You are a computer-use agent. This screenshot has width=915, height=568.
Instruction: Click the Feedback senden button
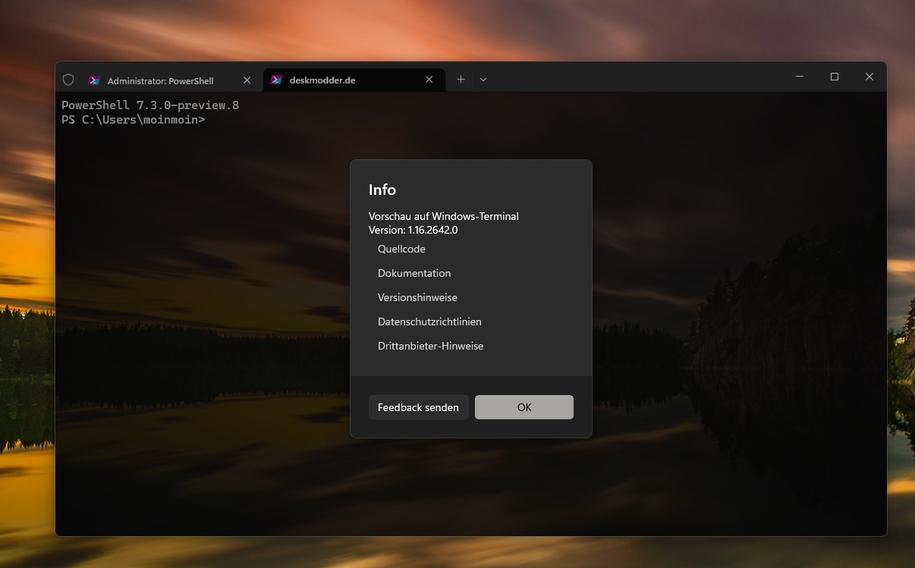click(418, 407)
